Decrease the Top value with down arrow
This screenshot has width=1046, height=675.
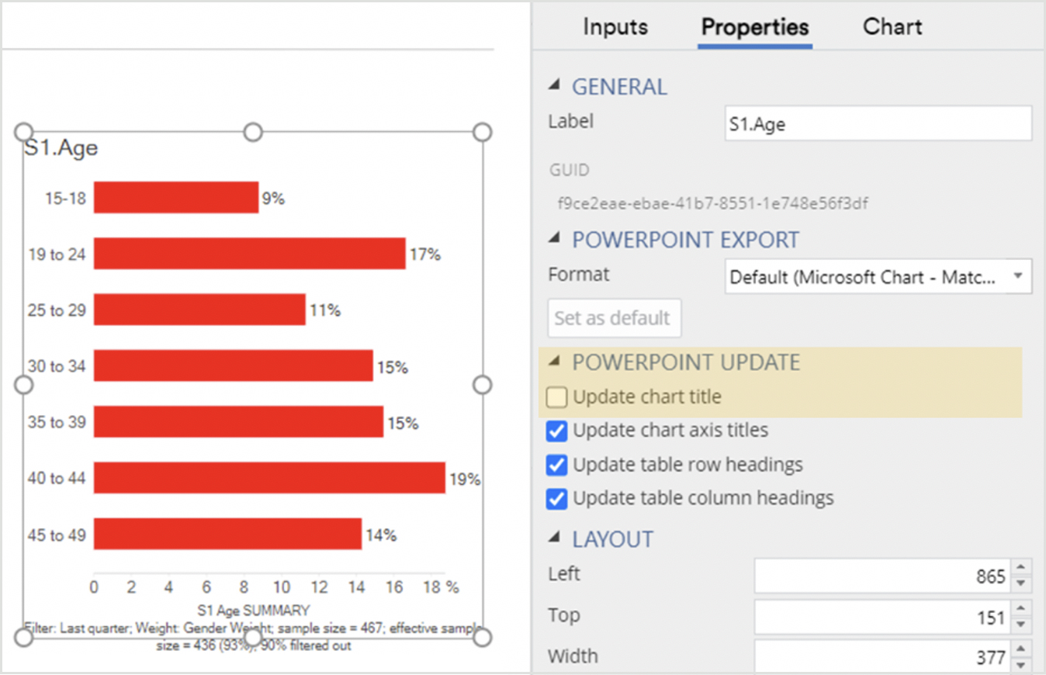click(1021, 625)
